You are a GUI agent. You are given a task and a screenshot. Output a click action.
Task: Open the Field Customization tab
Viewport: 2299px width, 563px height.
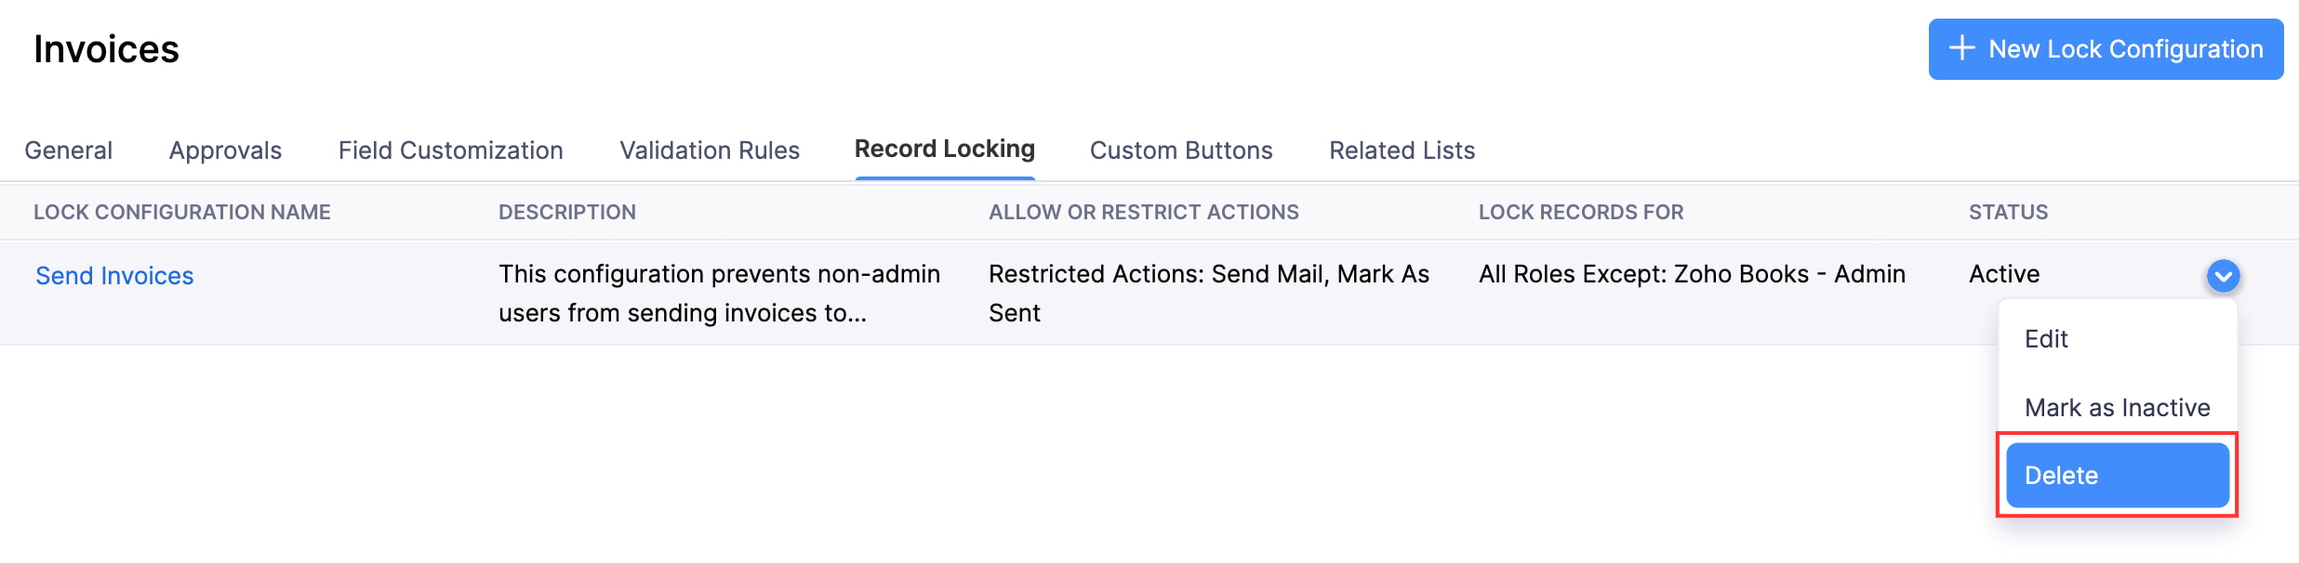[452, 150]
